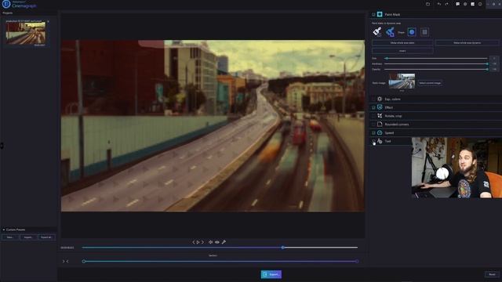Screen dimensions: 502x282
Task: Click on the Hardness slider
Action: tap(436, 63)
